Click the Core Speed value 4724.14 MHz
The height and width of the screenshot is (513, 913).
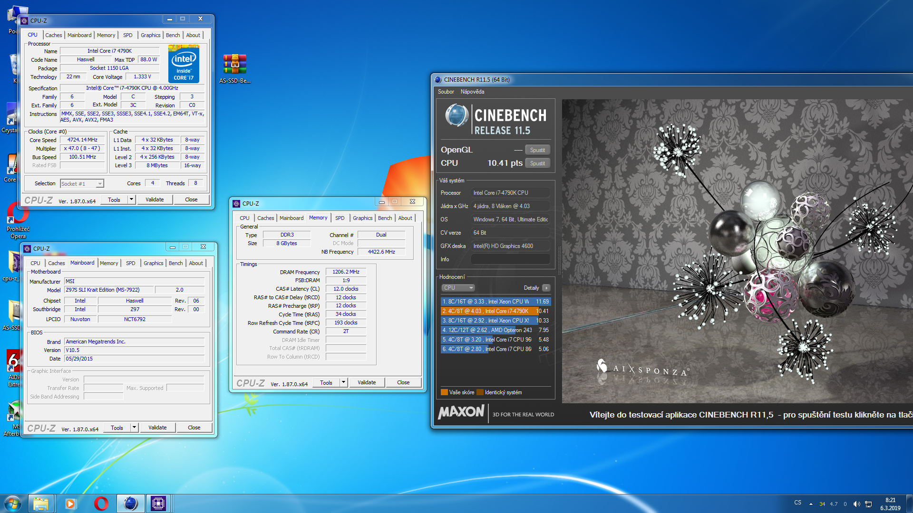[82, 140]
